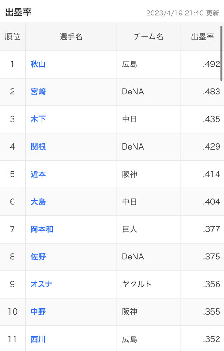The image size is (224, 351).
Task: Click the チーム名 column header
Action: (149, 37)
